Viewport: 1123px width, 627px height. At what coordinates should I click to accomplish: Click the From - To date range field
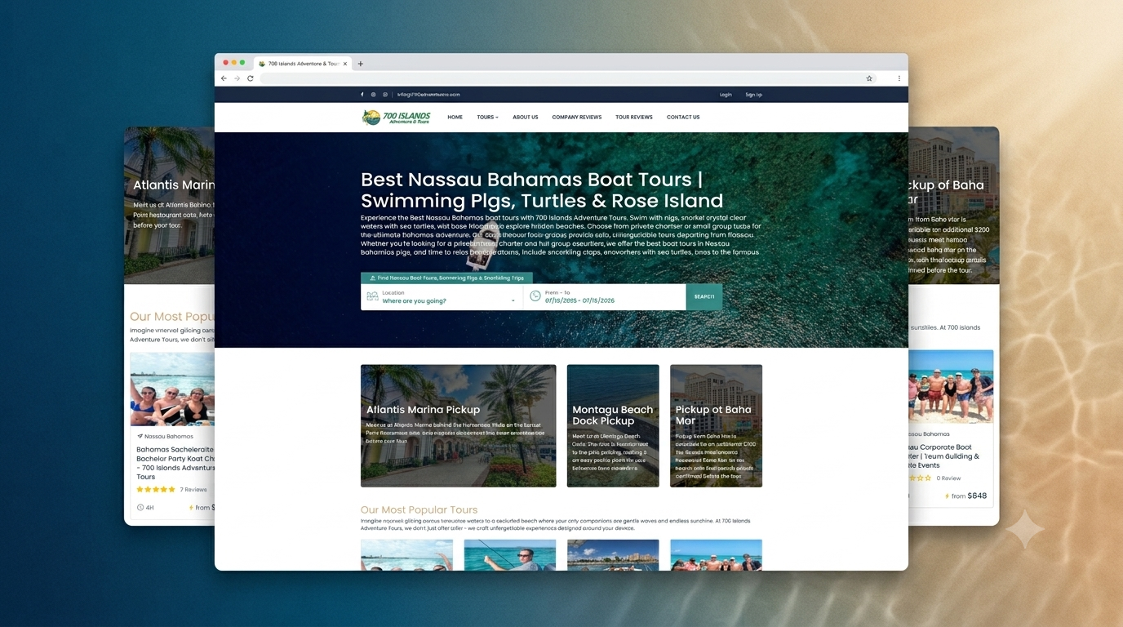coord(605,296)
